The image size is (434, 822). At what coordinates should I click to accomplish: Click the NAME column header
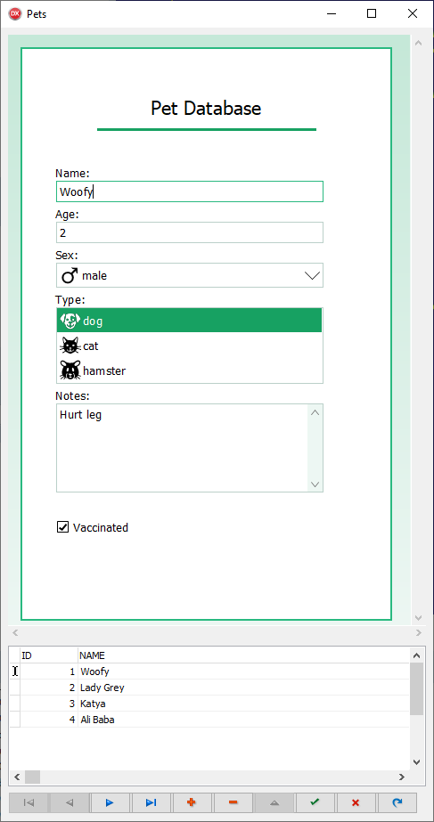point(243,655)
